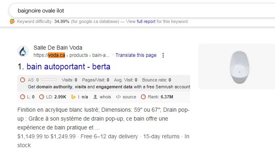Click the SEOquake logo icon
This screenshot has height=150, width=275.
pyautogui.click(x=12, y=21)
